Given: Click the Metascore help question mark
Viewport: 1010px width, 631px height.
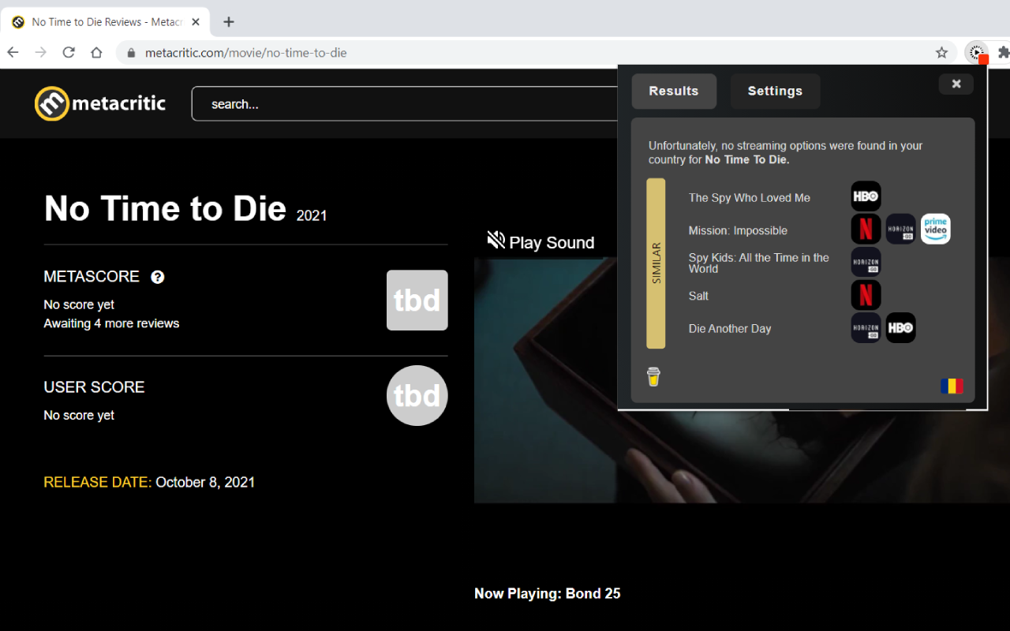Looking at the screenshot, I should click(x=158, y=277).
